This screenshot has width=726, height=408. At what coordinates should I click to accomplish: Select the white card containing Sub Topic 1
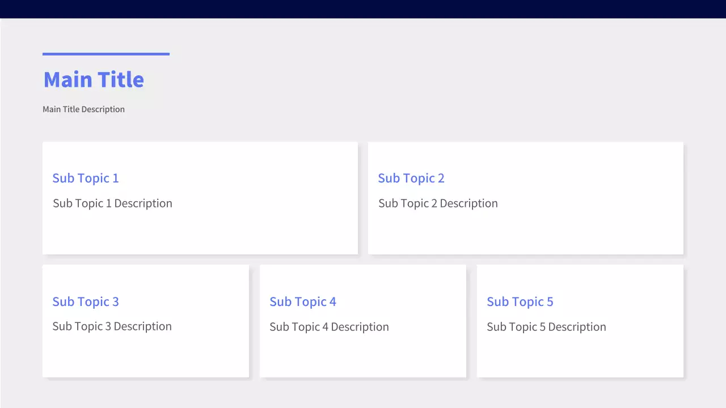click(x=255, y=232)
